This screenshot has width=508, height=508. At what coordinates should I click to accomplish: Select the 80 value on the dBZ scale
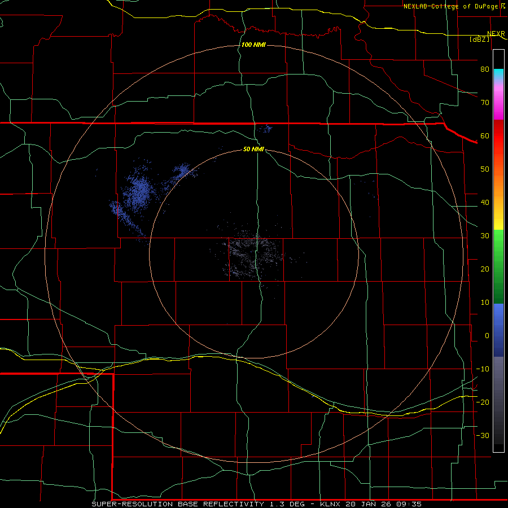click(x=485, y=69)
